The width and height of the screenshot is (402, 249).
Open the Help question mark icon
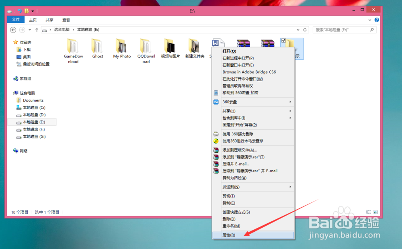click(x=377, y=20)
